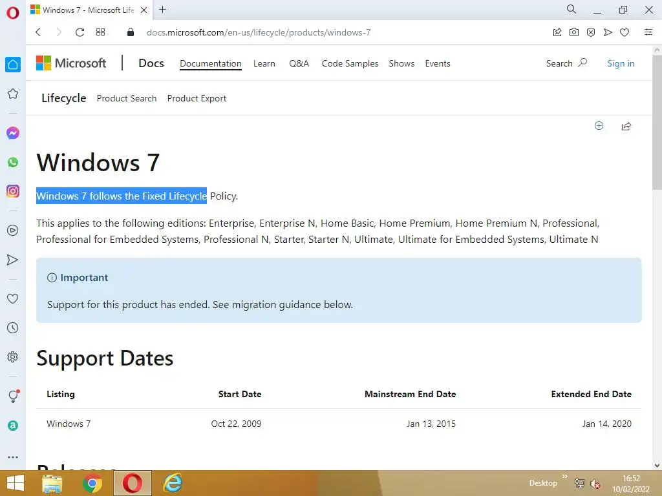The image size is (662, 496).
Task: Open History clock icon in sidebar
Action: [x=13, y=327]
